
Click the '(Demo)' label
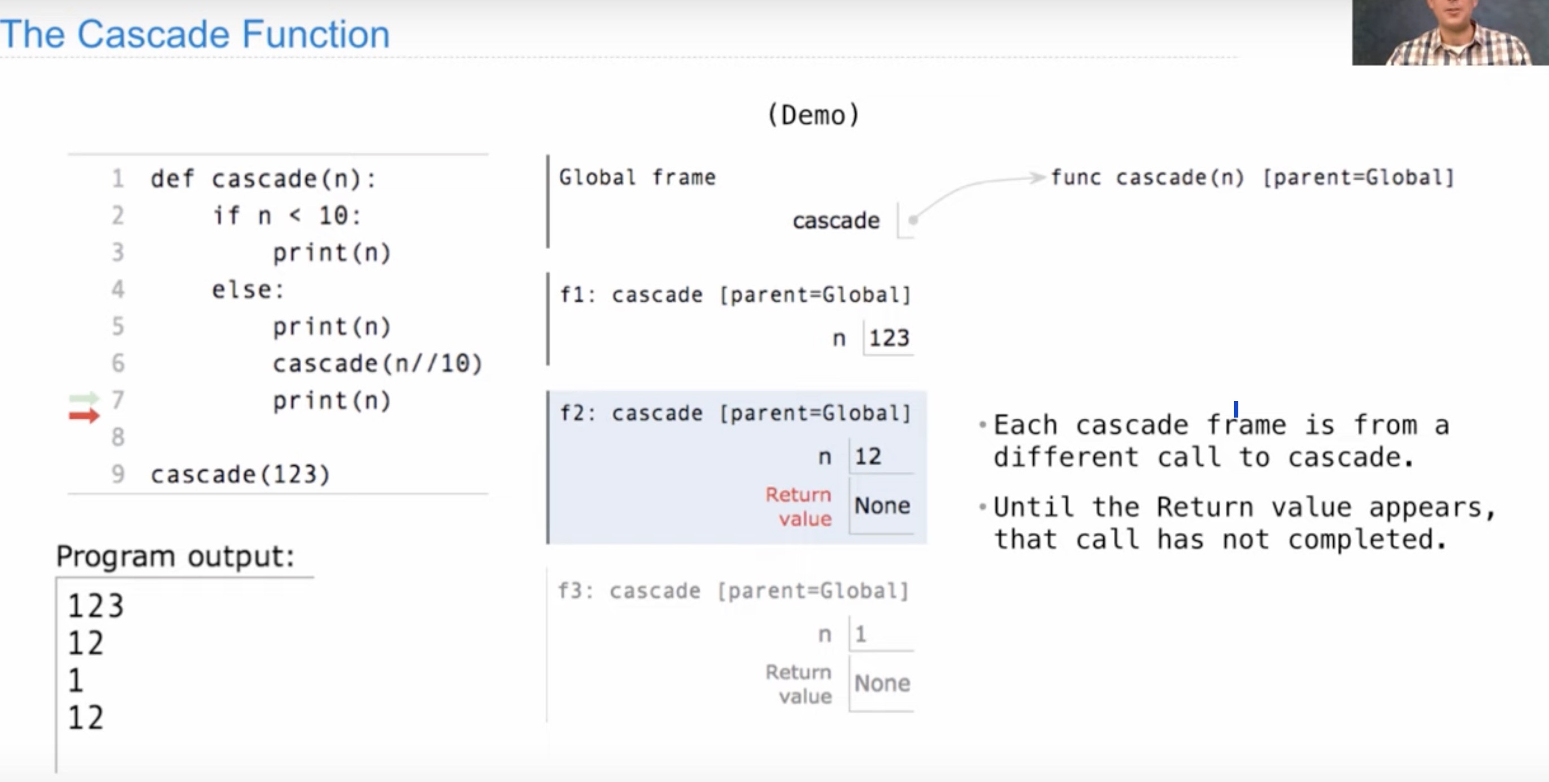pyautogui.click(x=813, y=114)
